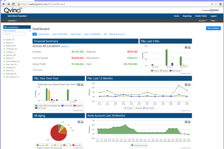
Task: Print the AR Aging chart
Action: tap(79, 122)
